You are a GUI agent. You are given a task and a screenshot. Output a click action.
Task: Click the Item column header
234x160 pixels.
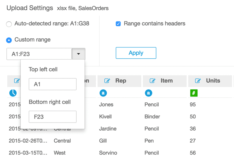pos(166,81)
